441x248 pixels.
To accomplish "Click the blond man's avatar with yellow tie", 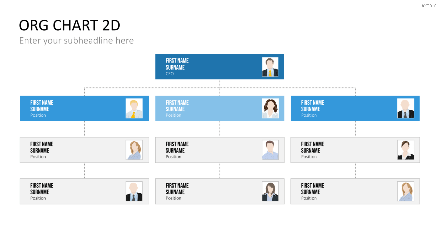I will pyautogui.click(x=134, y=108).
